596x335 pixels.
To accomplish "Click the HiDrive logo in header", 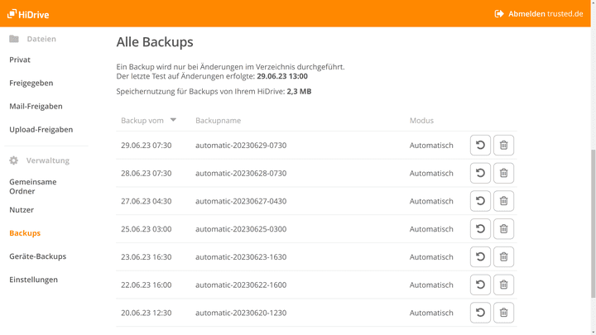I will pos(28,14).
